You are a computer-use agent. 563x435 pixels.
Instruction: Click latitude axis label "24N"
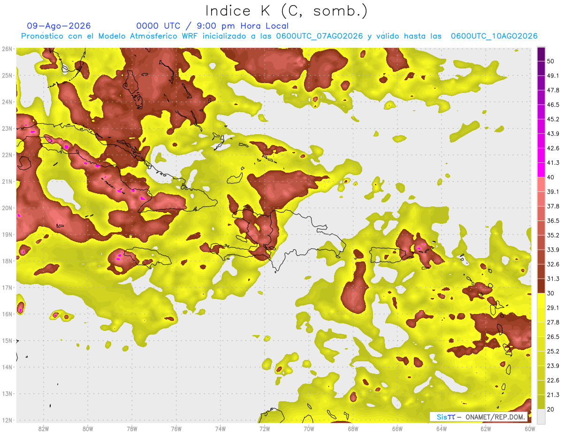coord(7,102)
